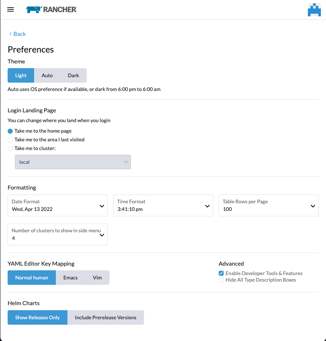Click the Formatting section heading
Viewport: 326px width, 341px height.
(x=22, y=187)
